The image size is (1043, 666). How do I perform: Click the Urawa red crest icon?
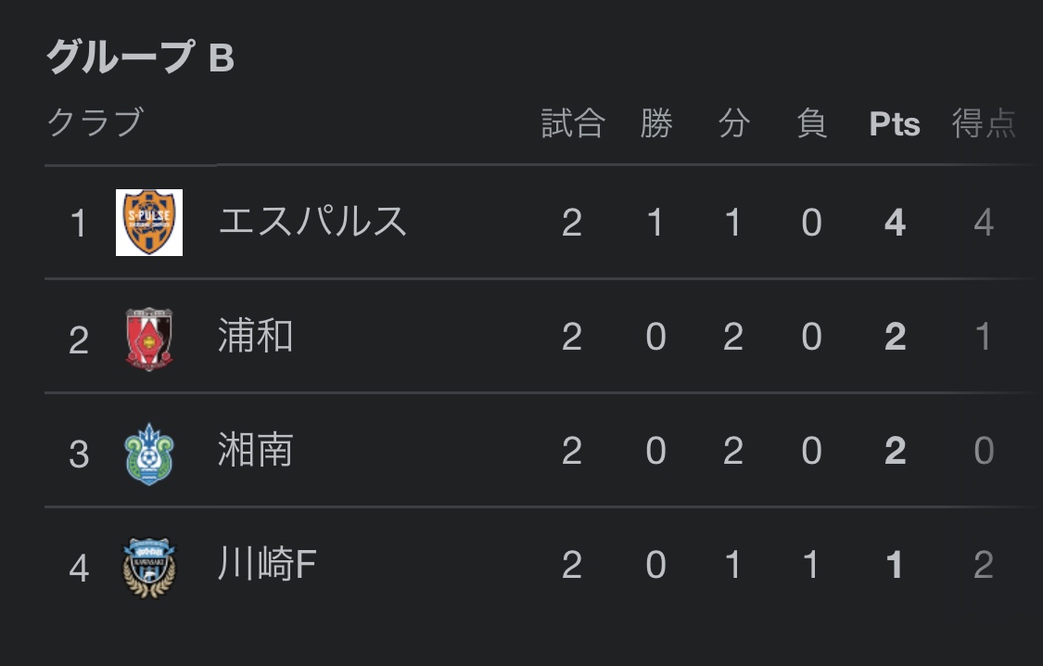point(149,339)
